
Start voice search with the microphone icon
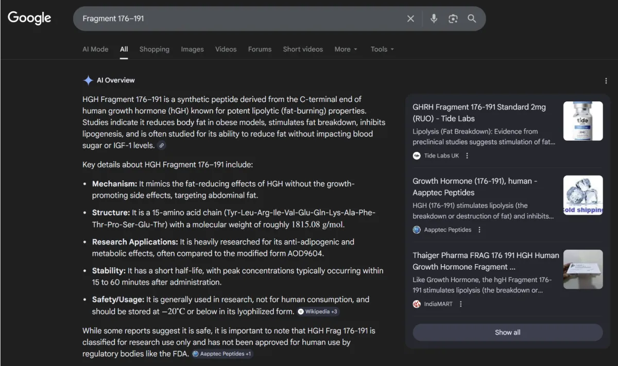(433, 18)
